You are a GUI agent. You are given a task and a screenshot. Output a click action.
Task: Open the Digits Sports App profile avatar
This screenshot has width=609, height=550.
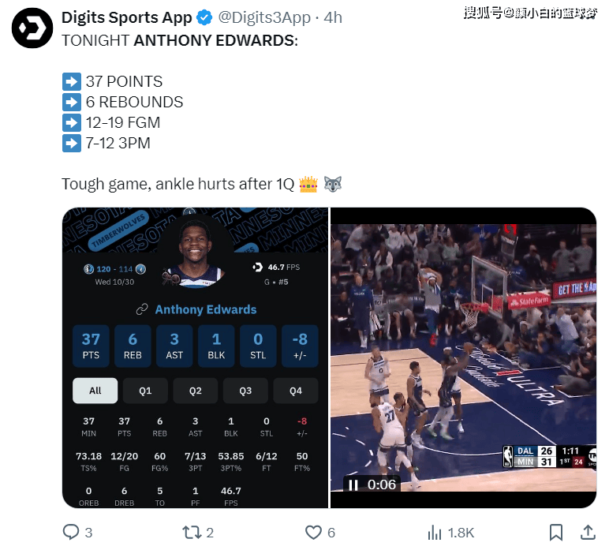click(32, 28)
